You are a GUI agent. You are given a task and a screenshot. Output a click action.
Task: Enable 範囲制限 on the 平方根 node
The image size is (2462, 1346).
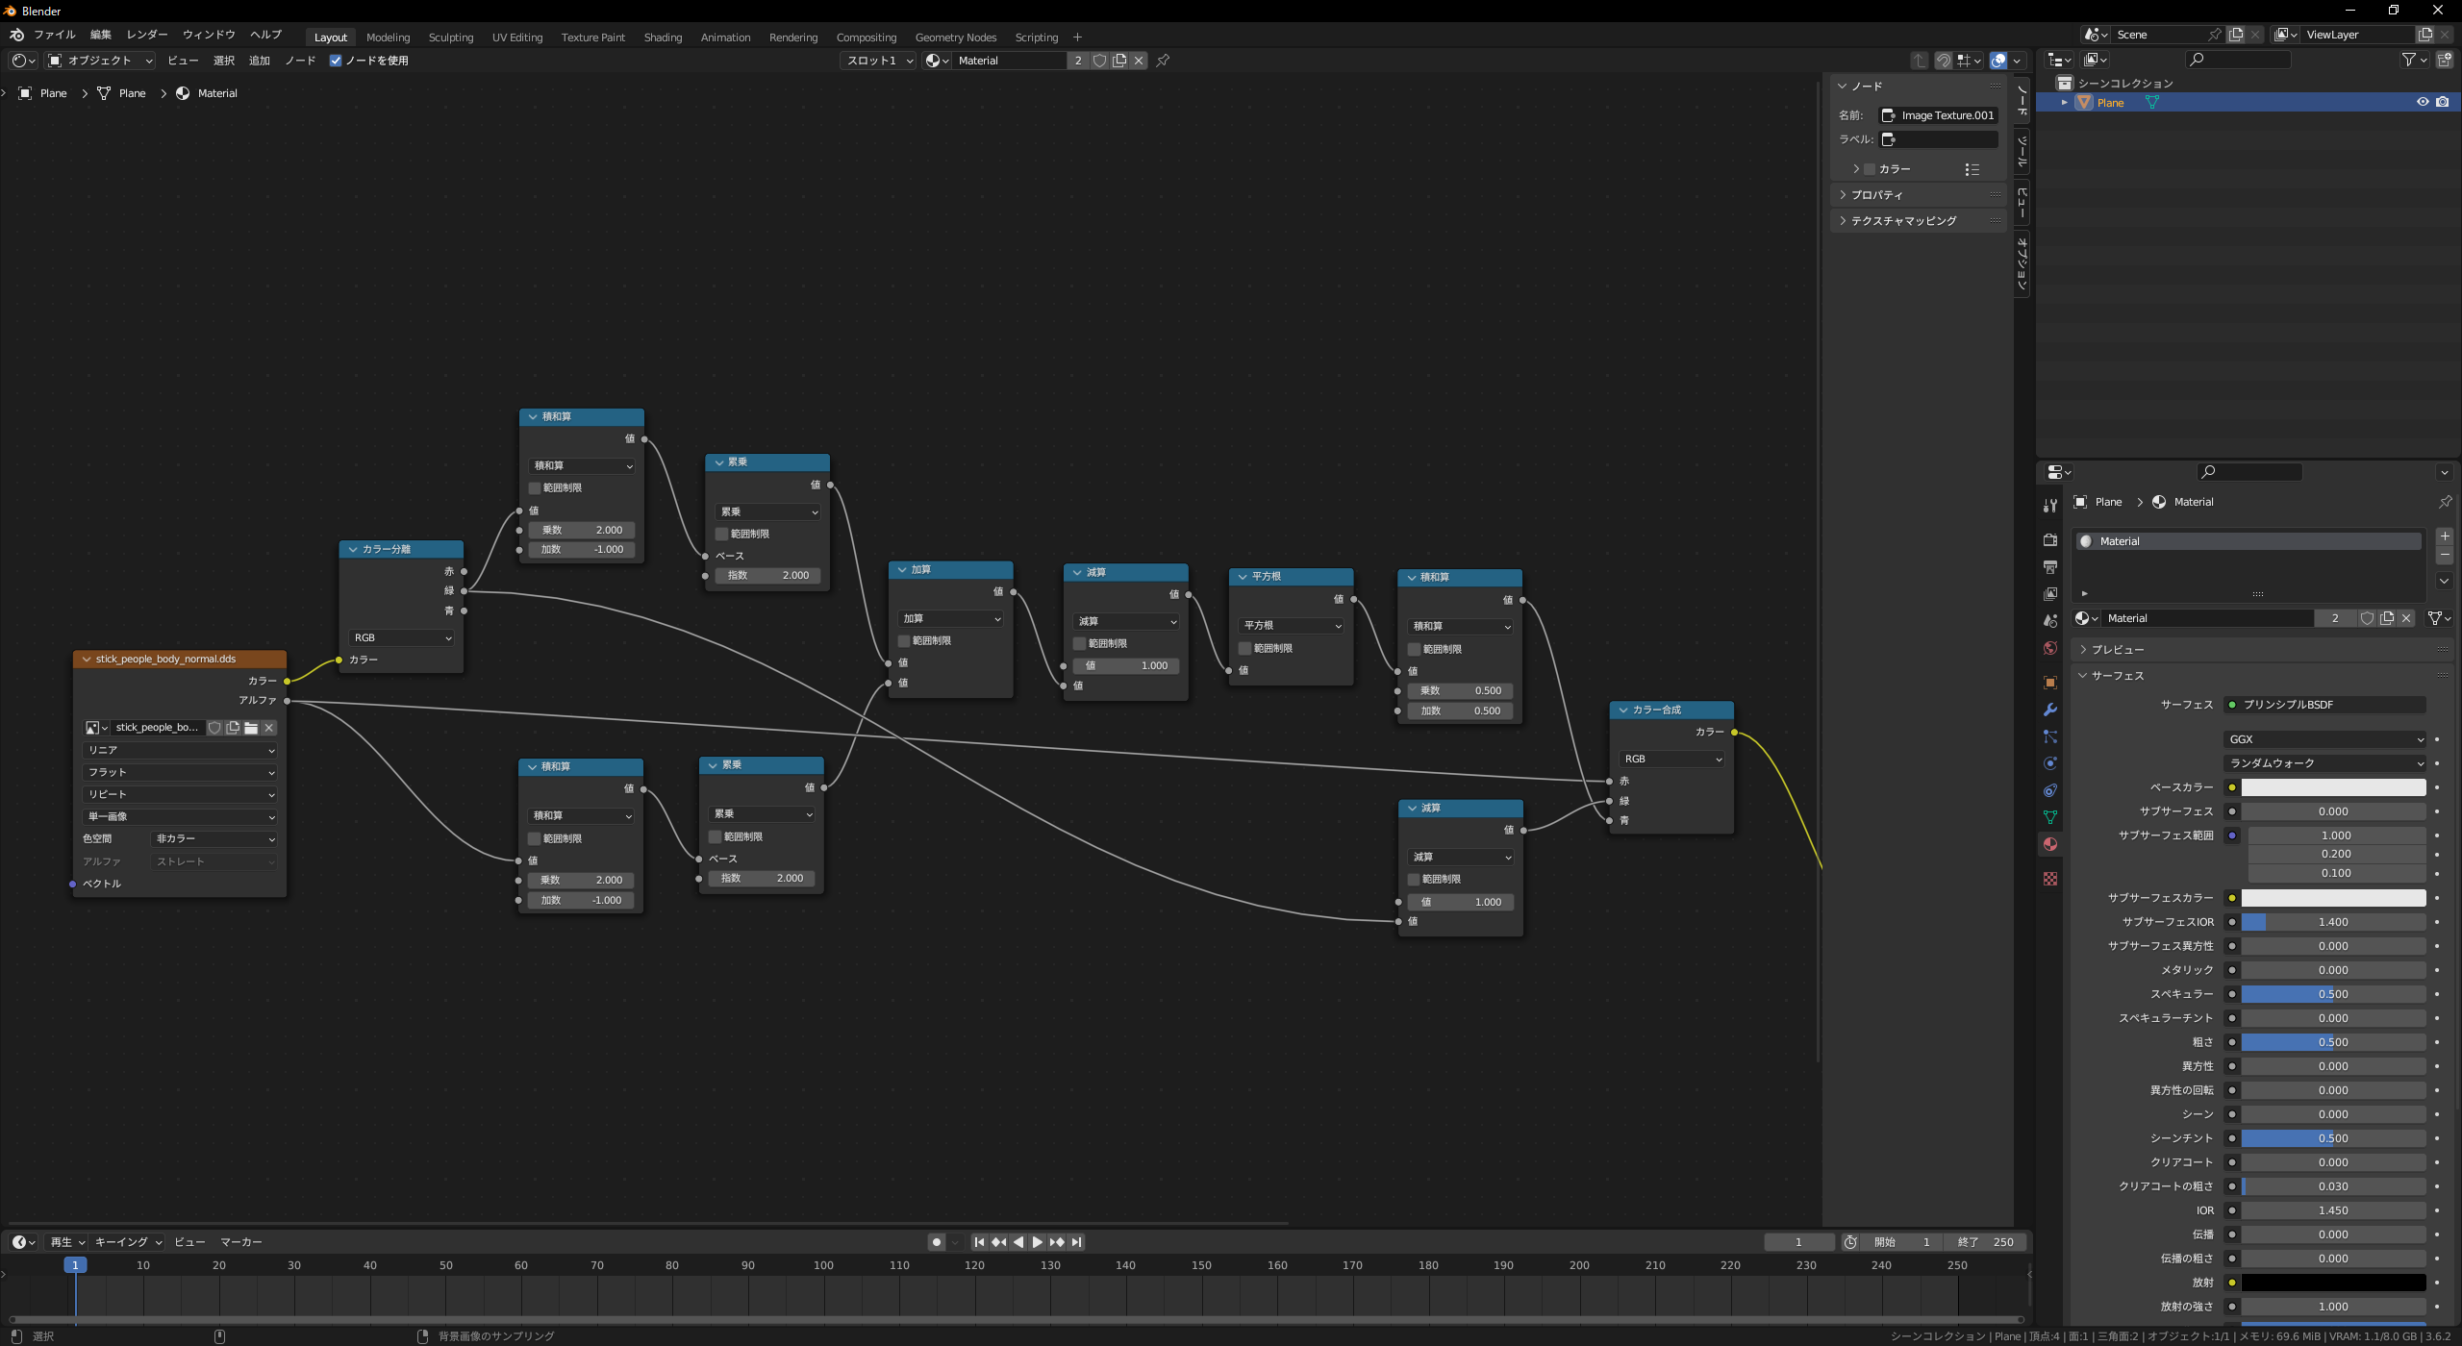1244,648
